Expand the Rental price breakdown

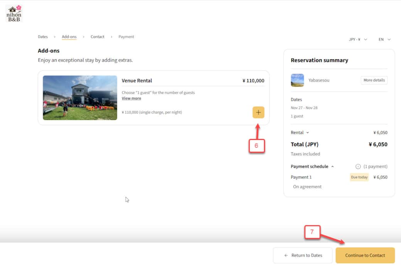pyautogui.click(x=300, y=133)
